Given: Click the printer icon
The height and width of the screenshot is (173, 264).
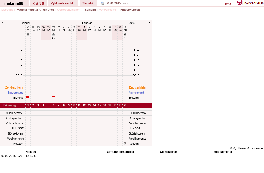Looking at the screenshot, I should click(102, 3).
